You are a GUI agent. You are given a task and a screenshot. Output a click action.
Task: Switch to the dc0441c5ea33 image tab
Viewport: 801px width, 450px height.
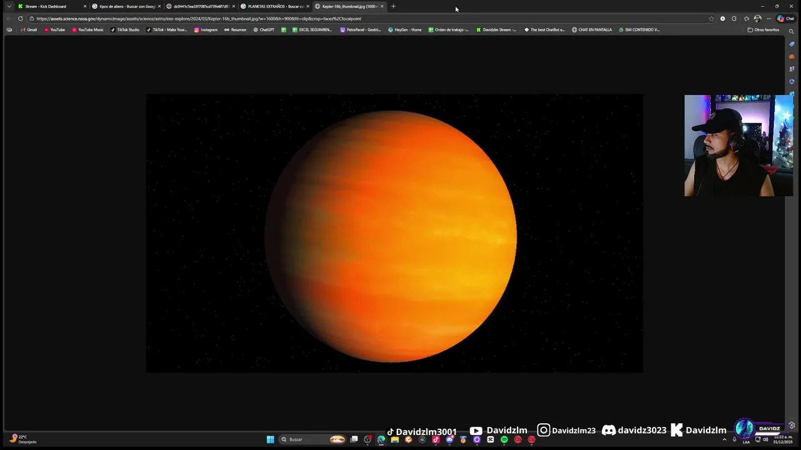200,6
